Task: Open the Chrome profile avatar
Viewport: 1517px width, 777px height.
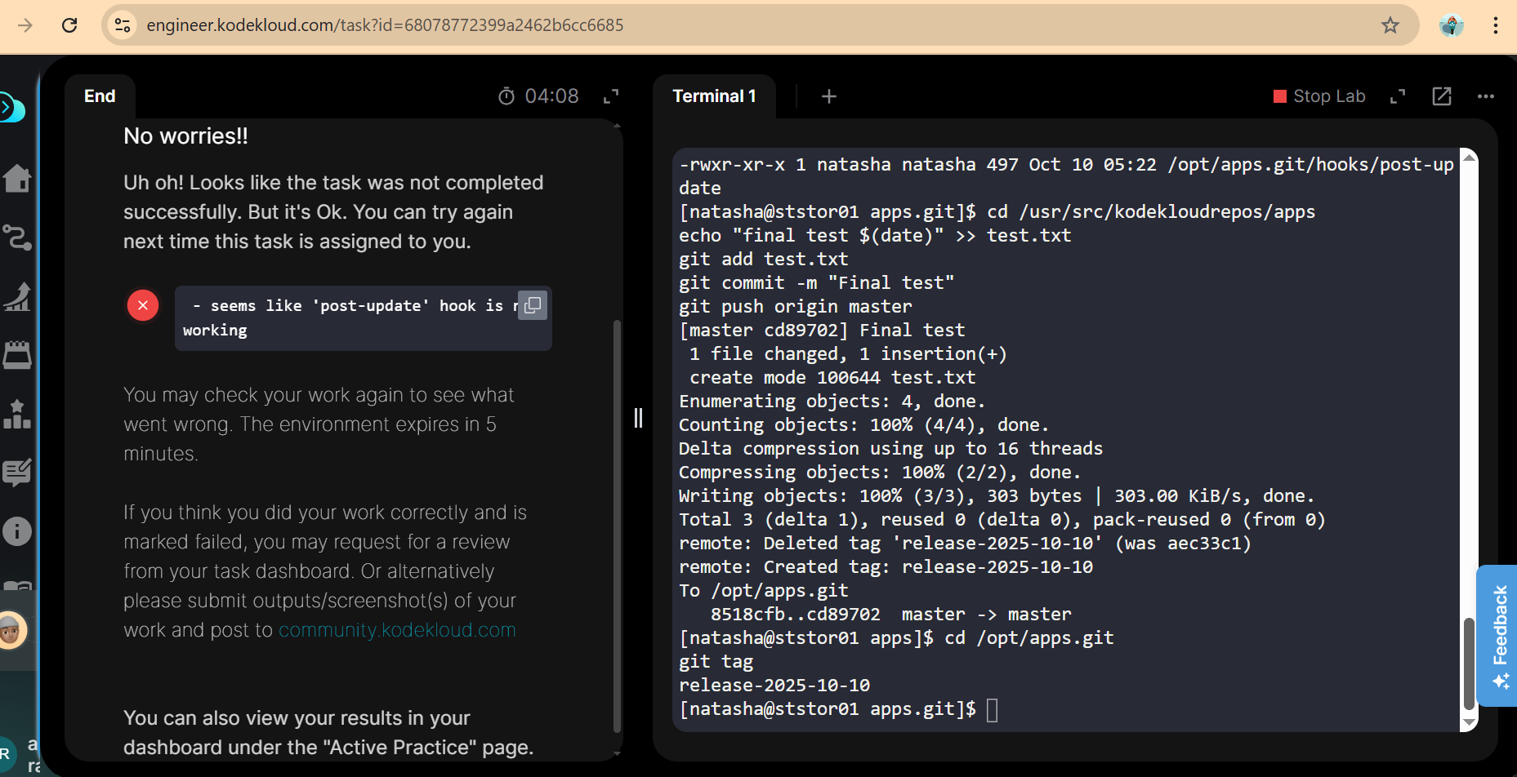Action: [1452, 25]
